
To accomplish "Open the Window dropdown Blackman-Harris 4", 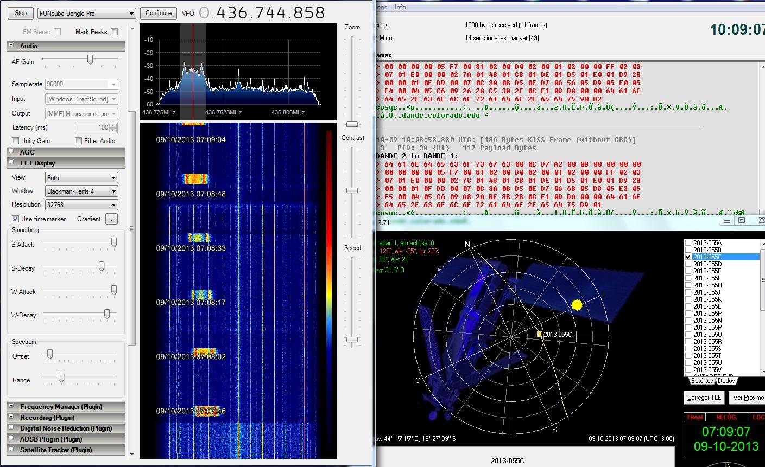I will click(x=81, y=191).
